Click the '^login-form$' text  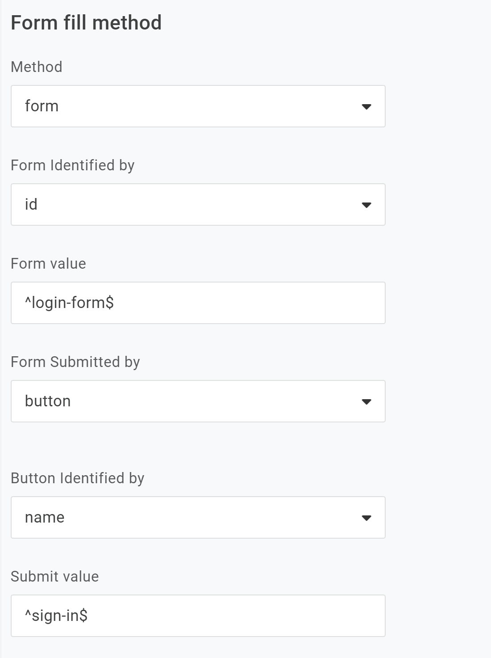point(69,303)
